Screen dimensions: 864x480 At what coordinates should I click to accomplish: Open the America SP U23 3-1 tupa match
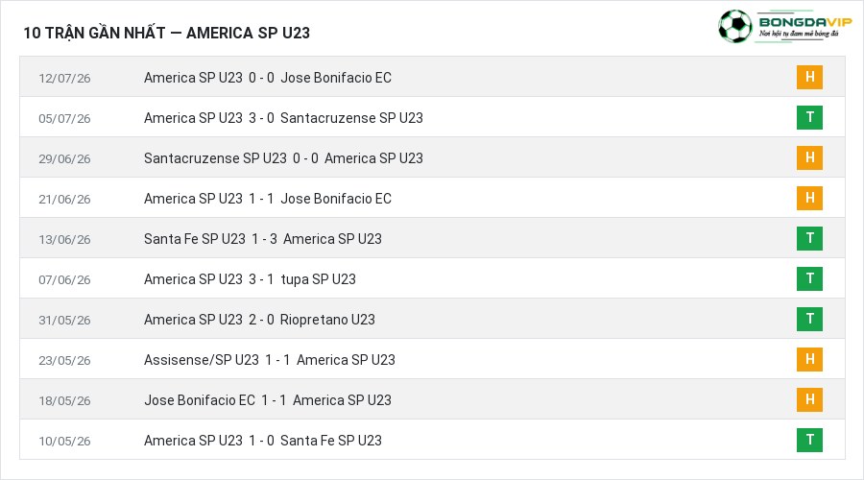click(432, 278)
